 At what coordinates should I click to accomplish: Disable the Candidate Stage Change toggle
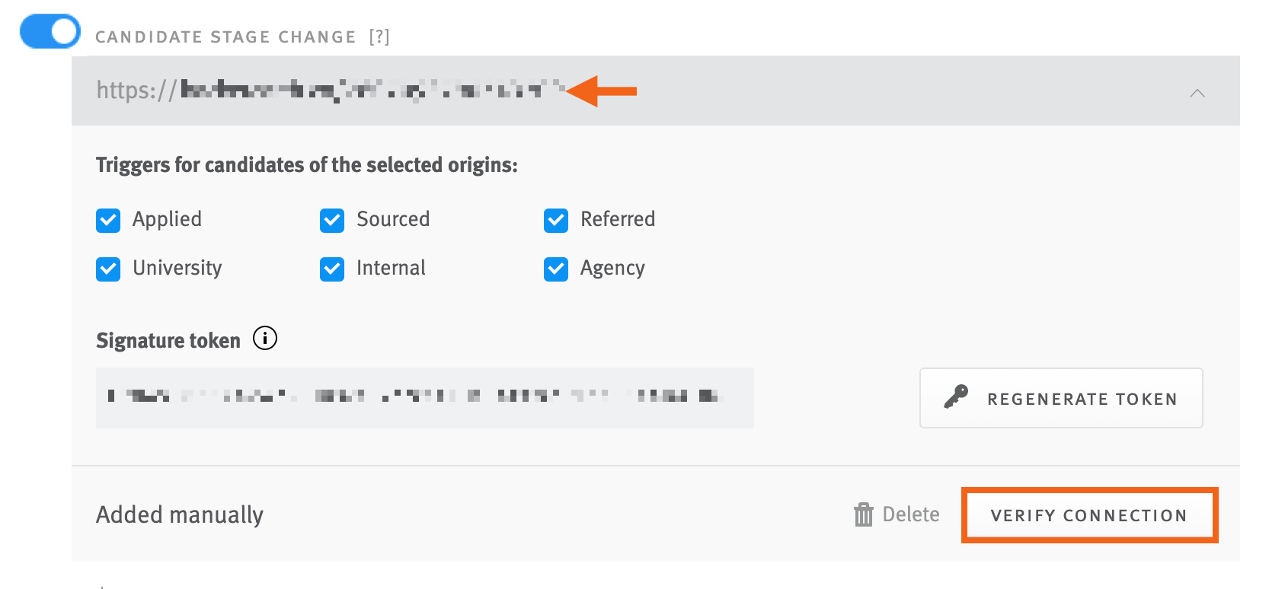(49, 31)
